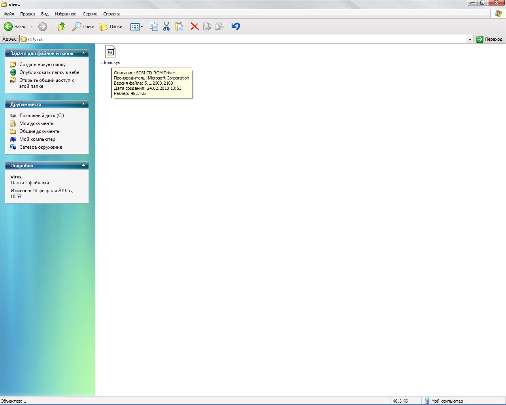Click the shared folder icon beside Открыть общий доступ
The width and height of the screenshot is (506, 405).
click(x=13, y=80)
